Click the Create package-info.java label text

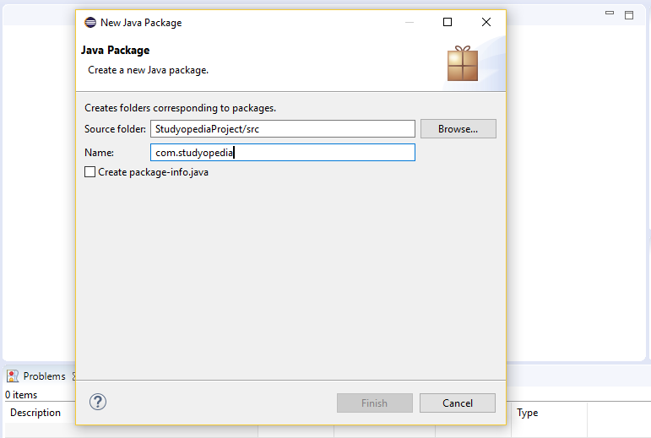(x=153, y=172)
